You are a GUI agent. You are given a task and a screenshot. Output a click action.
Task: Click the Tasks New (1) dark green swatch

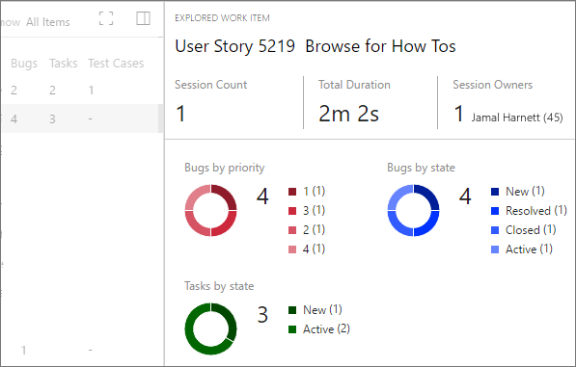coord(292,310)
